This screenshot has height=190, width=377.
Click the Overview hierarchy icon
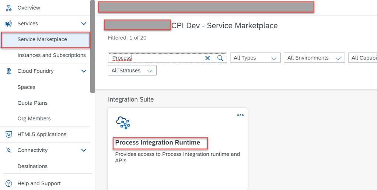(x=9, y=8)
